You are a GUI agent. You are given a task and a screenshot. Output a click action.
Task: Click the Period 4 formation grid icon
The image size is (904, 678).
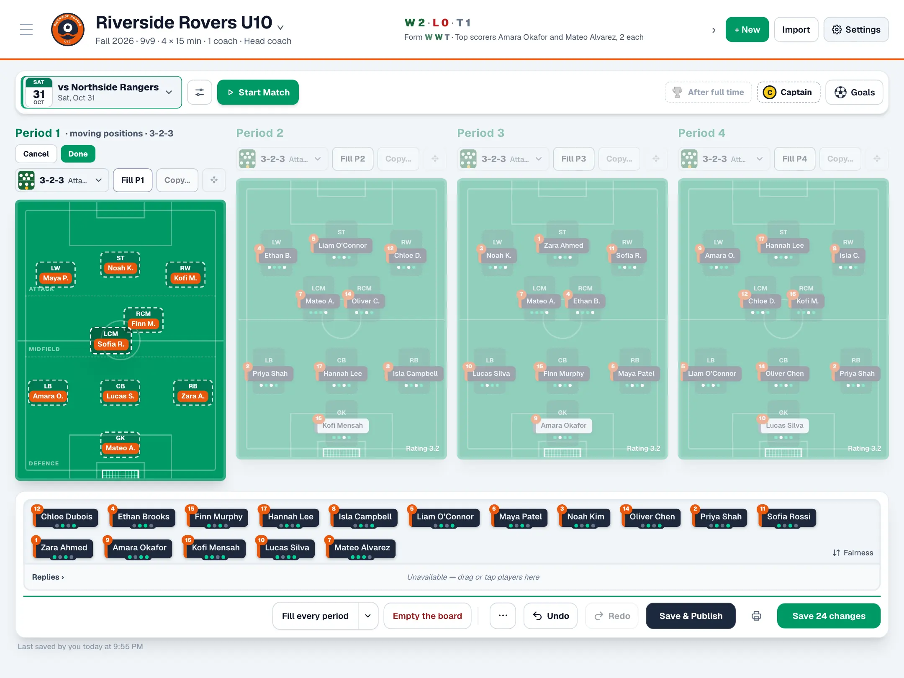pos(689,159)
